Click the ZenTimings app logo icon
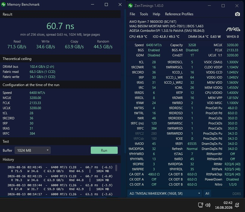The image size is (245, 212). coord(130,6)
